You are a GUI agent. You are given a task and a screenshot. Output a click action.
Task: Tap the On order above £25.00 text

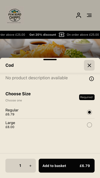[83, 35]
